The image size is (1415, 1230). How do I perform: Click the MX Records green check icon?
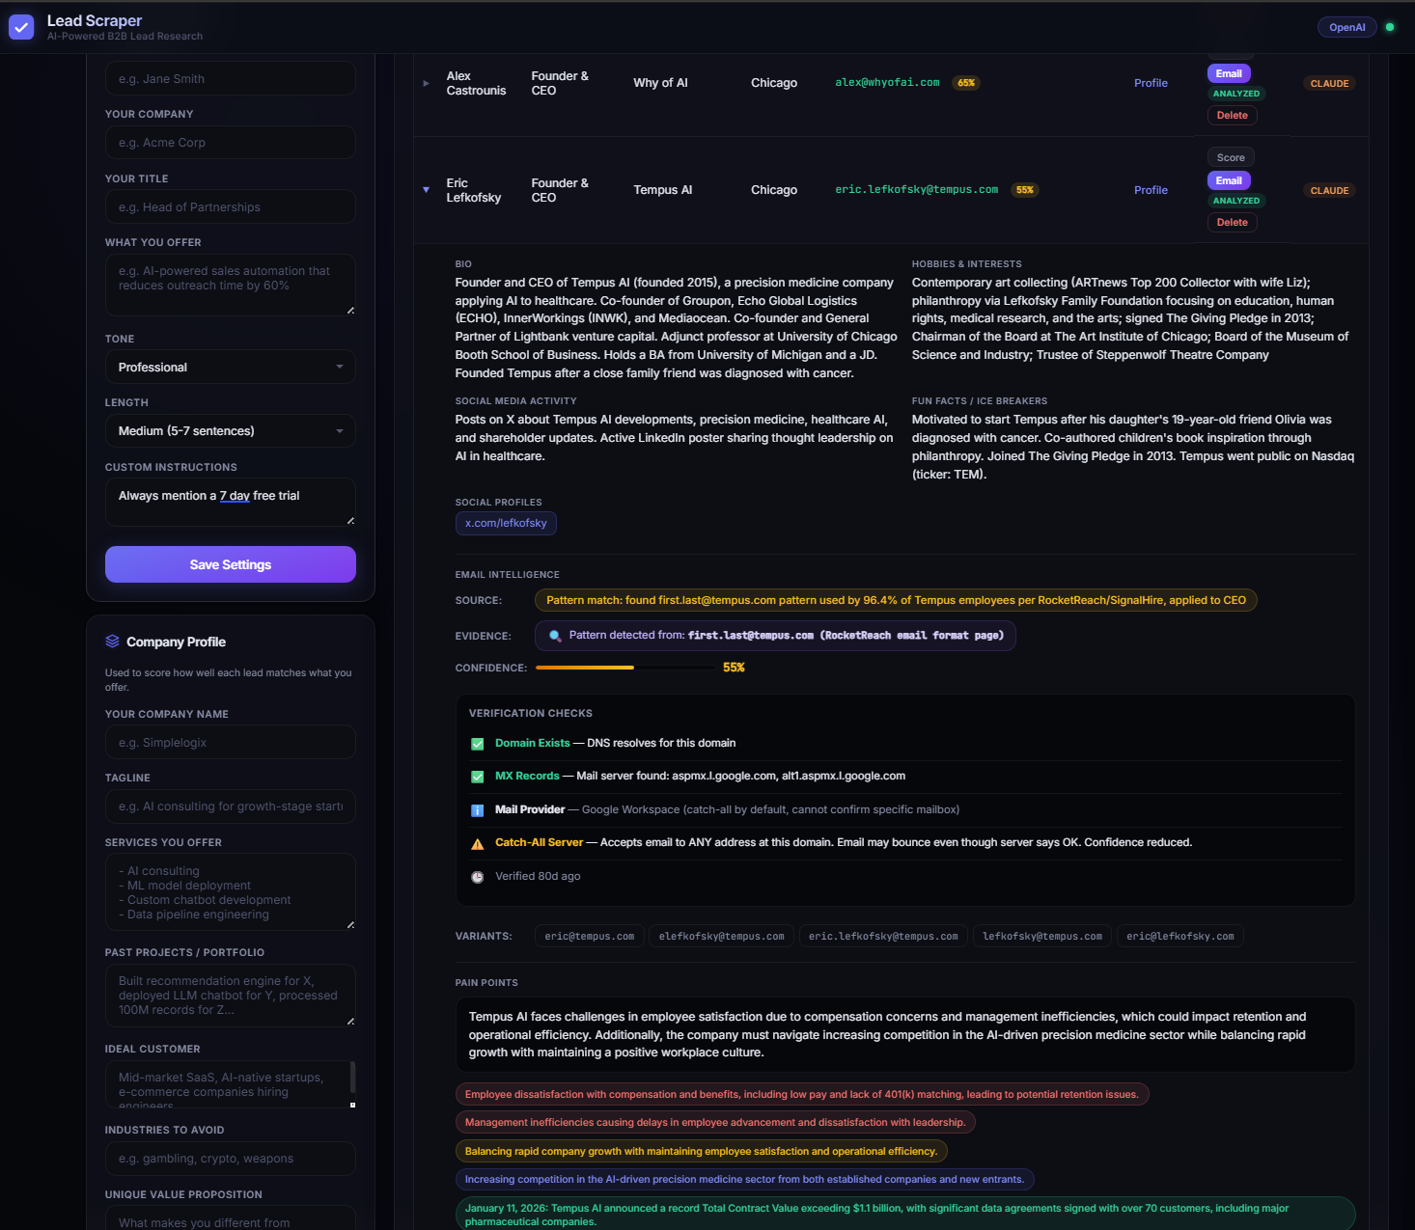tap(477, 777)
